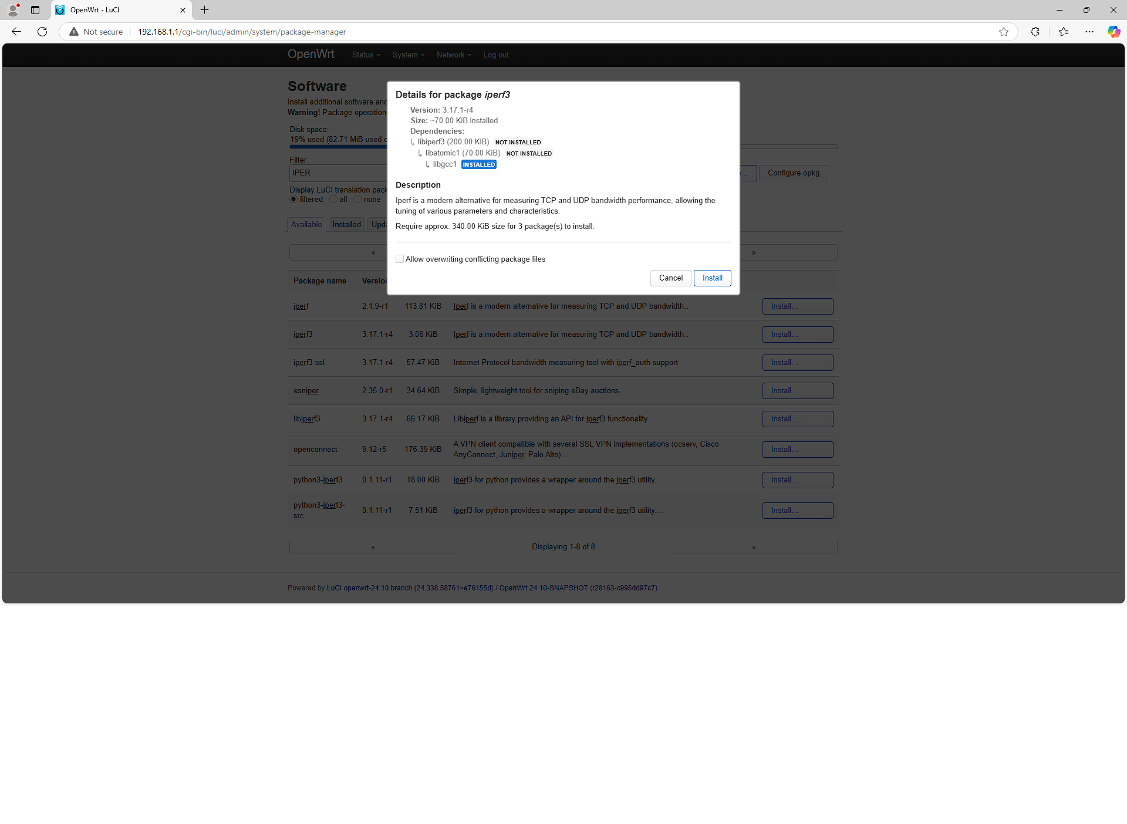Image resolution: width=1127 pixels, height=824 pixels.
Task: Click Install for the iperf3 table row
Action: point(798,335)
